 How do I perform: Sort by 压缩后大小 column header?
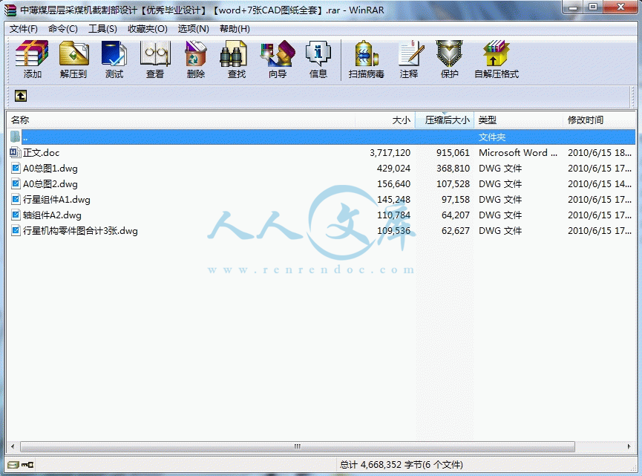click(445, 120)
